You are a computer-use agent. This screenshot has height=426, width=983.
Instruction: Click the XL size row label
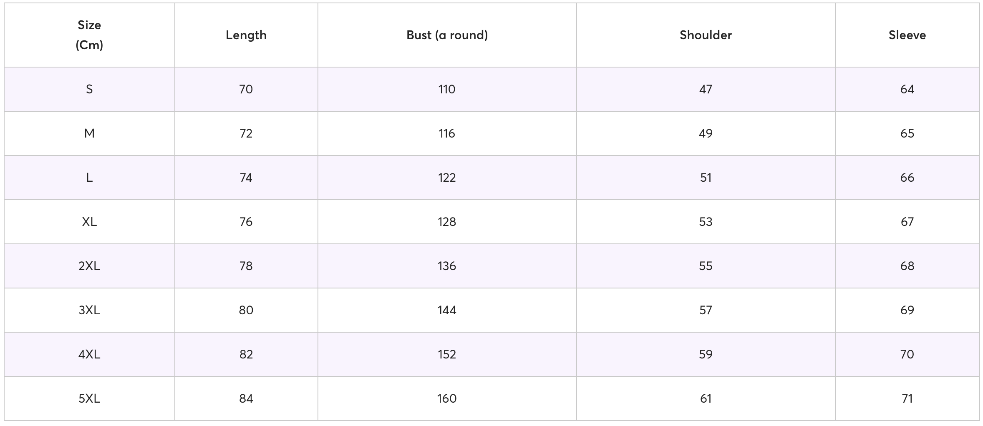tap(89, 222)
